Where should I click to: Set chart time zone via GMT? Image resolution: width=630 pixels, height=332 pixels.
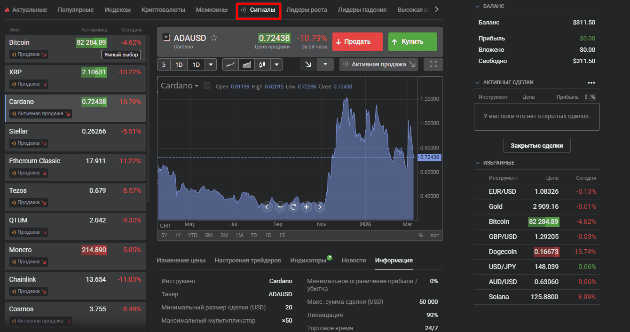[x=165, y=226]
